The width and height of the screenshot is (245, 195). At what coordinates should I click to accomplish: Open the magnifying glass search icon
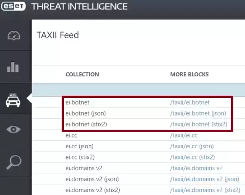[x=14, y=162]
